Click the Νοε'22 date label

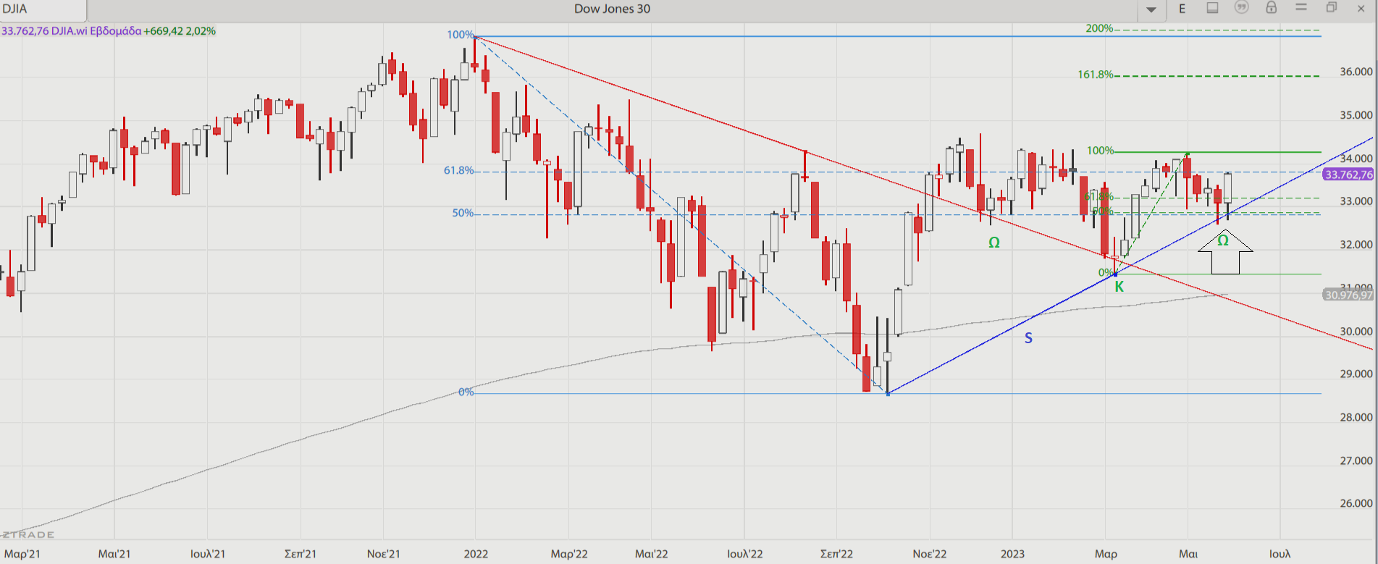point(929,554)
